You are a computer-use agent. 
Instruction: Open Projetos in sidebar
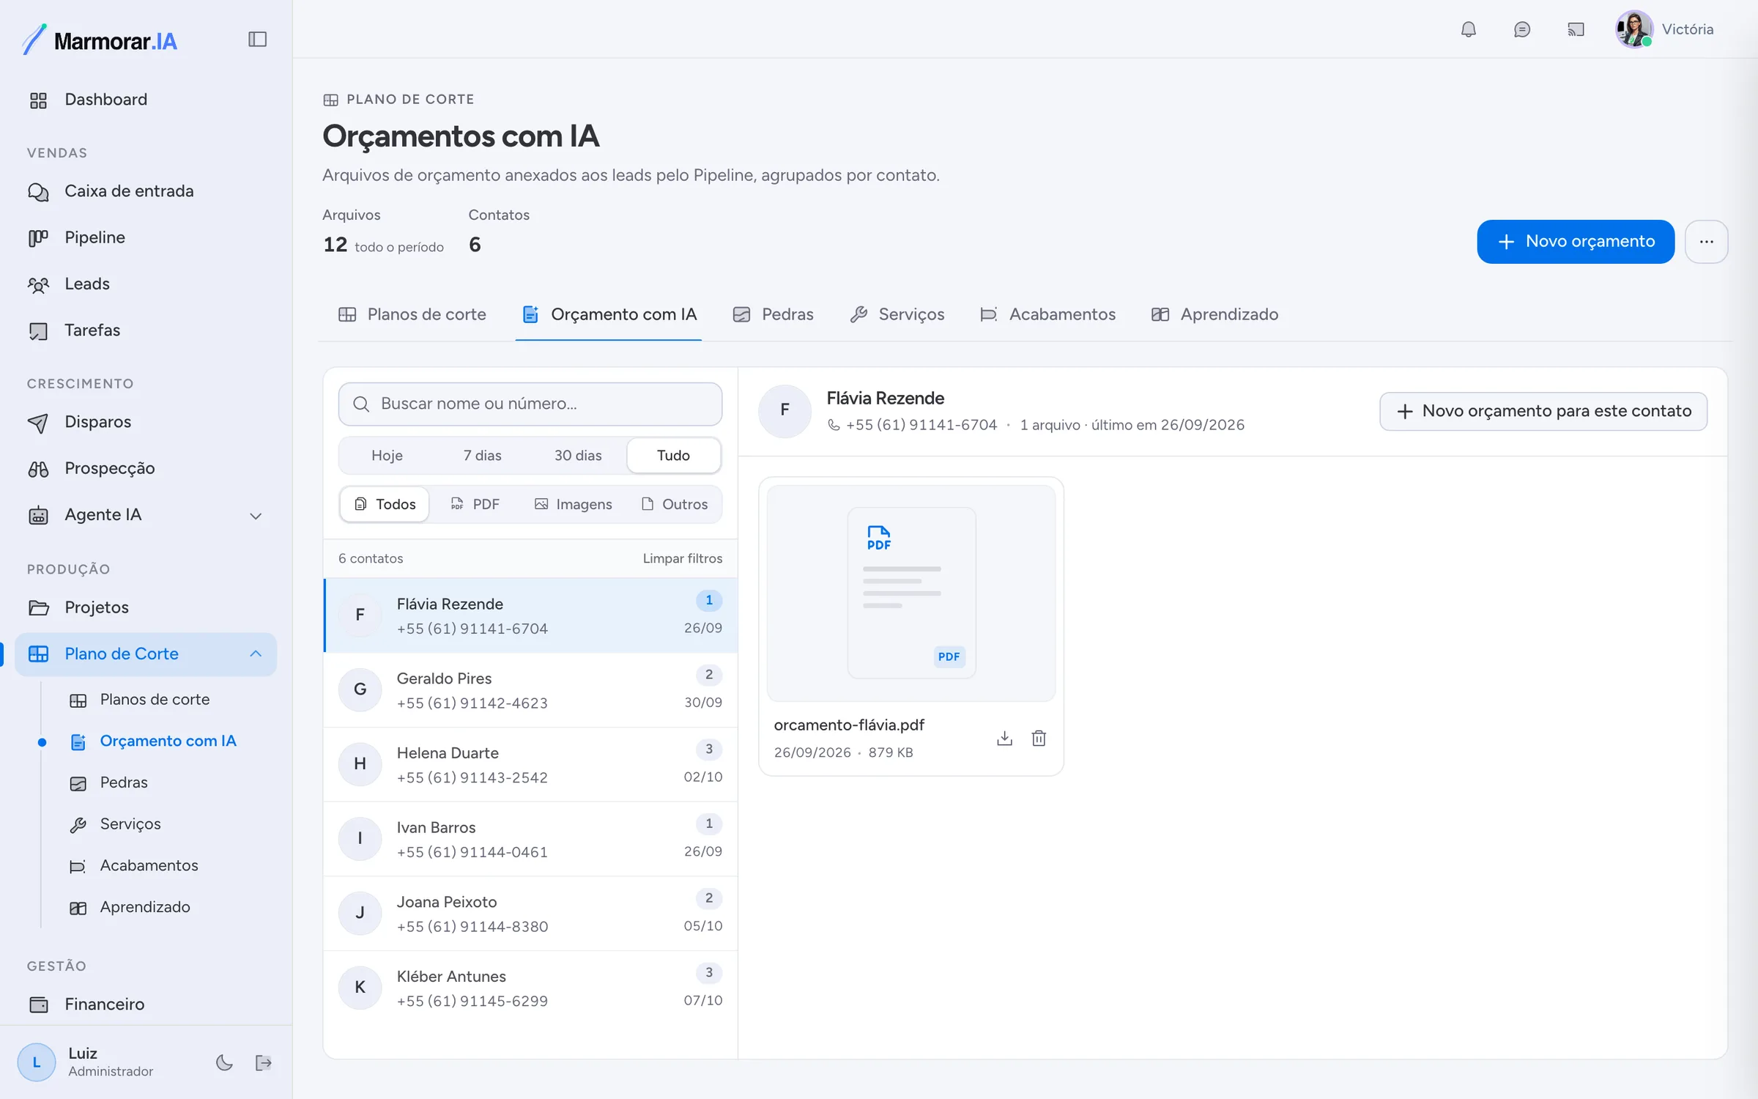(146, 607)
